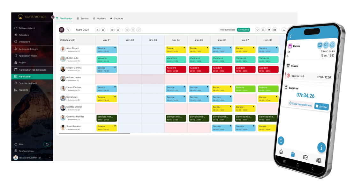The width and height of the screenshot is (354, 191).
Task: Click the download export icon
Action: pyautogui.click(x=284, y=30)
